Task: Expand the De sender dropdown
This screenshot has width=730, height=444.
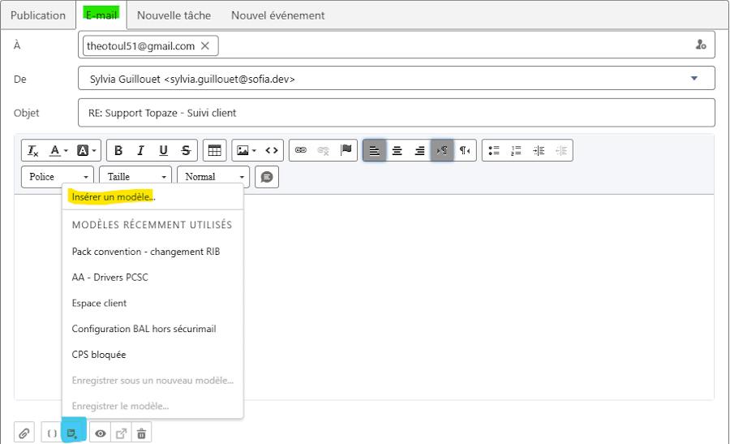Action: 693,78
